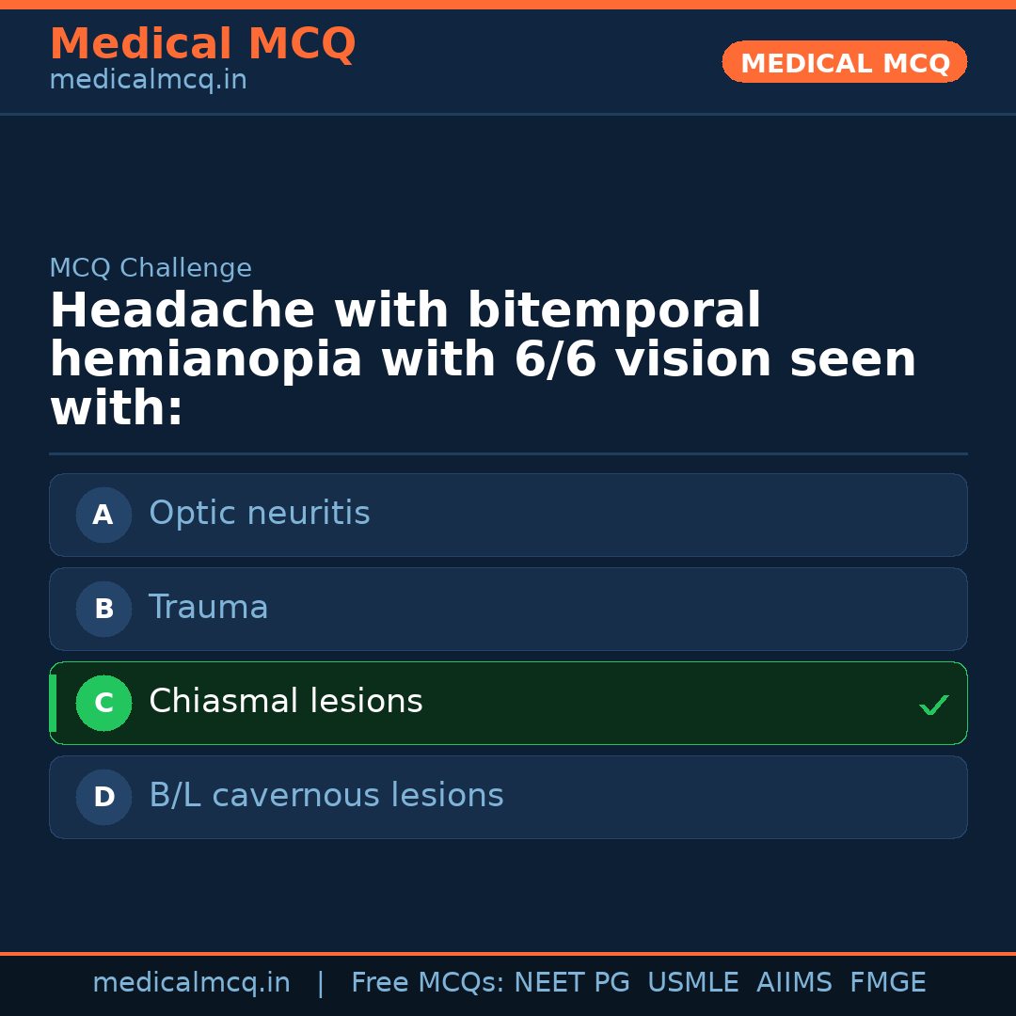1016x1016 pixels.
Task: Click the circular "A" option badge
Action: (103, 515)
